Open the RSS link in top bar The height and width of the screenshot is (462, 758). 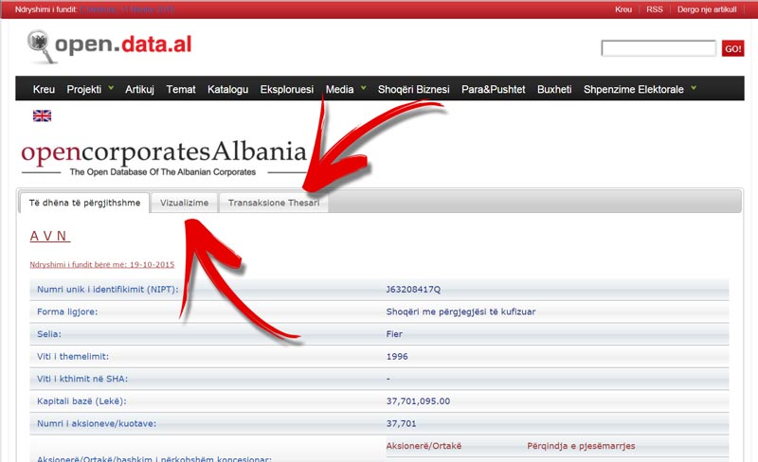point(655,9)
